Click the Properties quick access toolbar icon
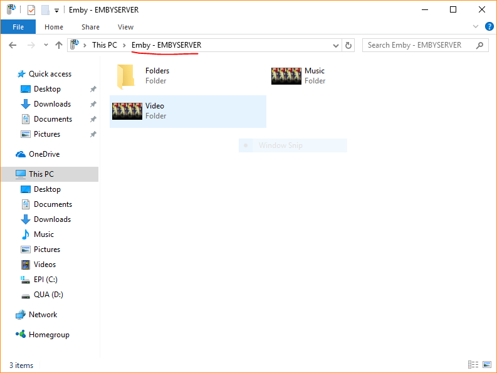Viewport: 497px width, 373px height. click(31, 10)
